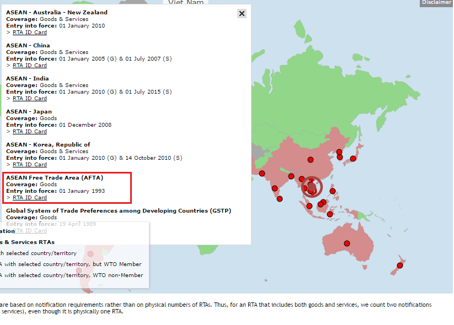Viewport: 454px width, 325px height.
Task: Select the lower-left red dot on Borneo
Action: click(321, 204)
